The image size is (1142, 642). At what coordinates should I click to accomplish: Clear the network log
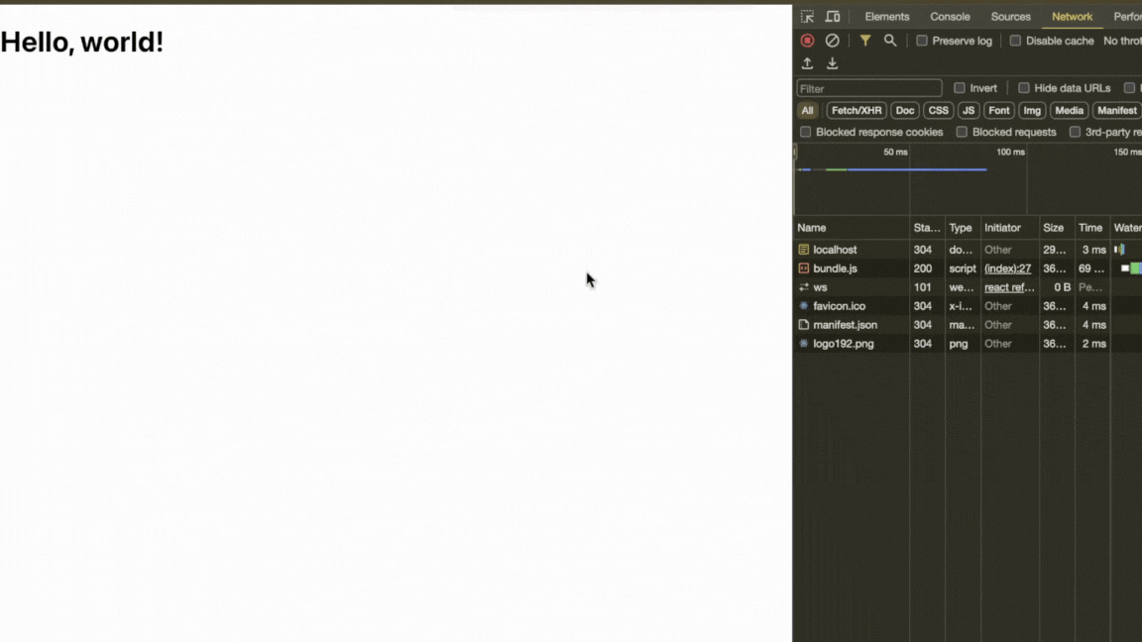pyautogui.click(x=833, y=40)
